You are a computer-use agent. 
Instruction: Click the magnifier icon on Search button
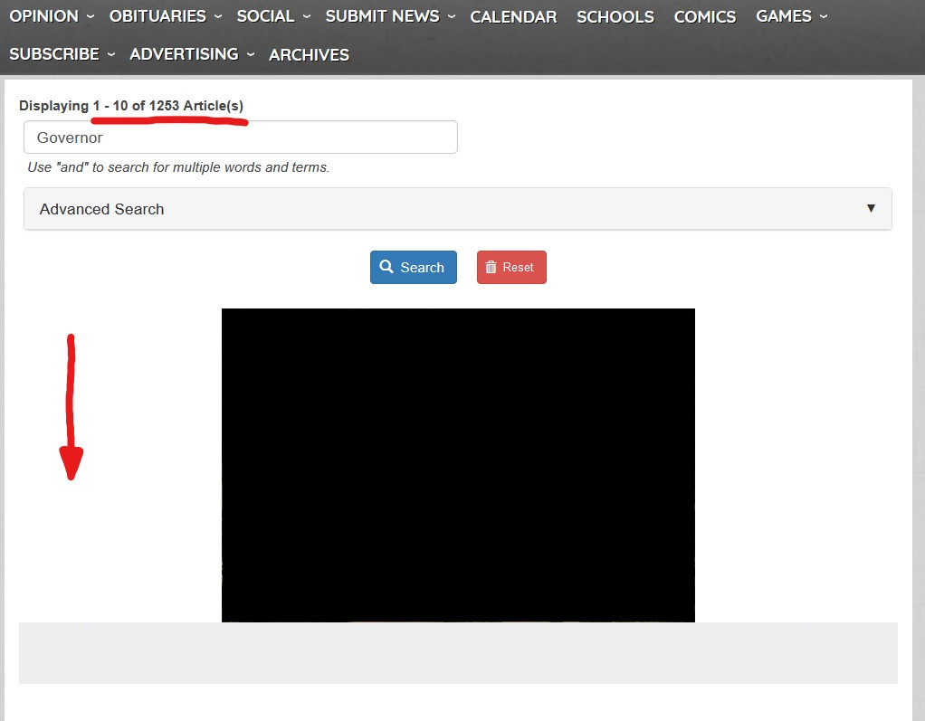coord(386,267)
